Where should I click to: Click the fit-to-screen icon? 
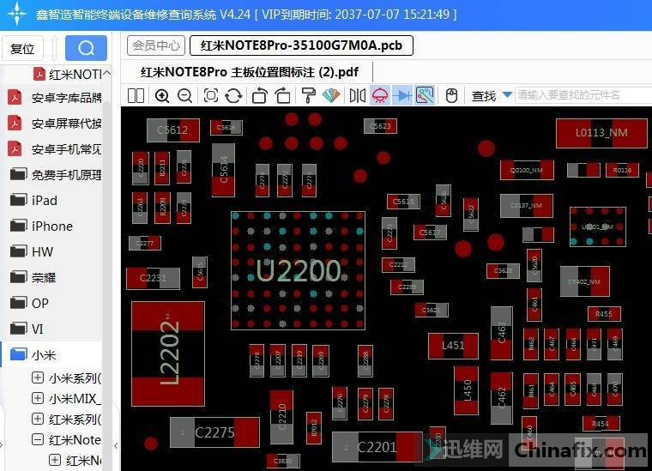(211, 95)
